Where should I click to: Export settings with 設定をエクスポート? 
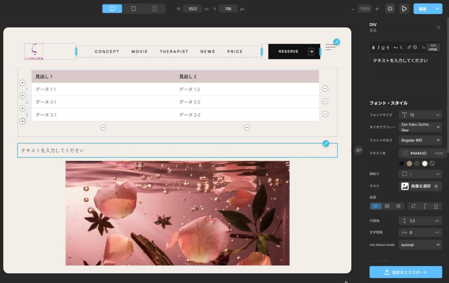[406, 272]
